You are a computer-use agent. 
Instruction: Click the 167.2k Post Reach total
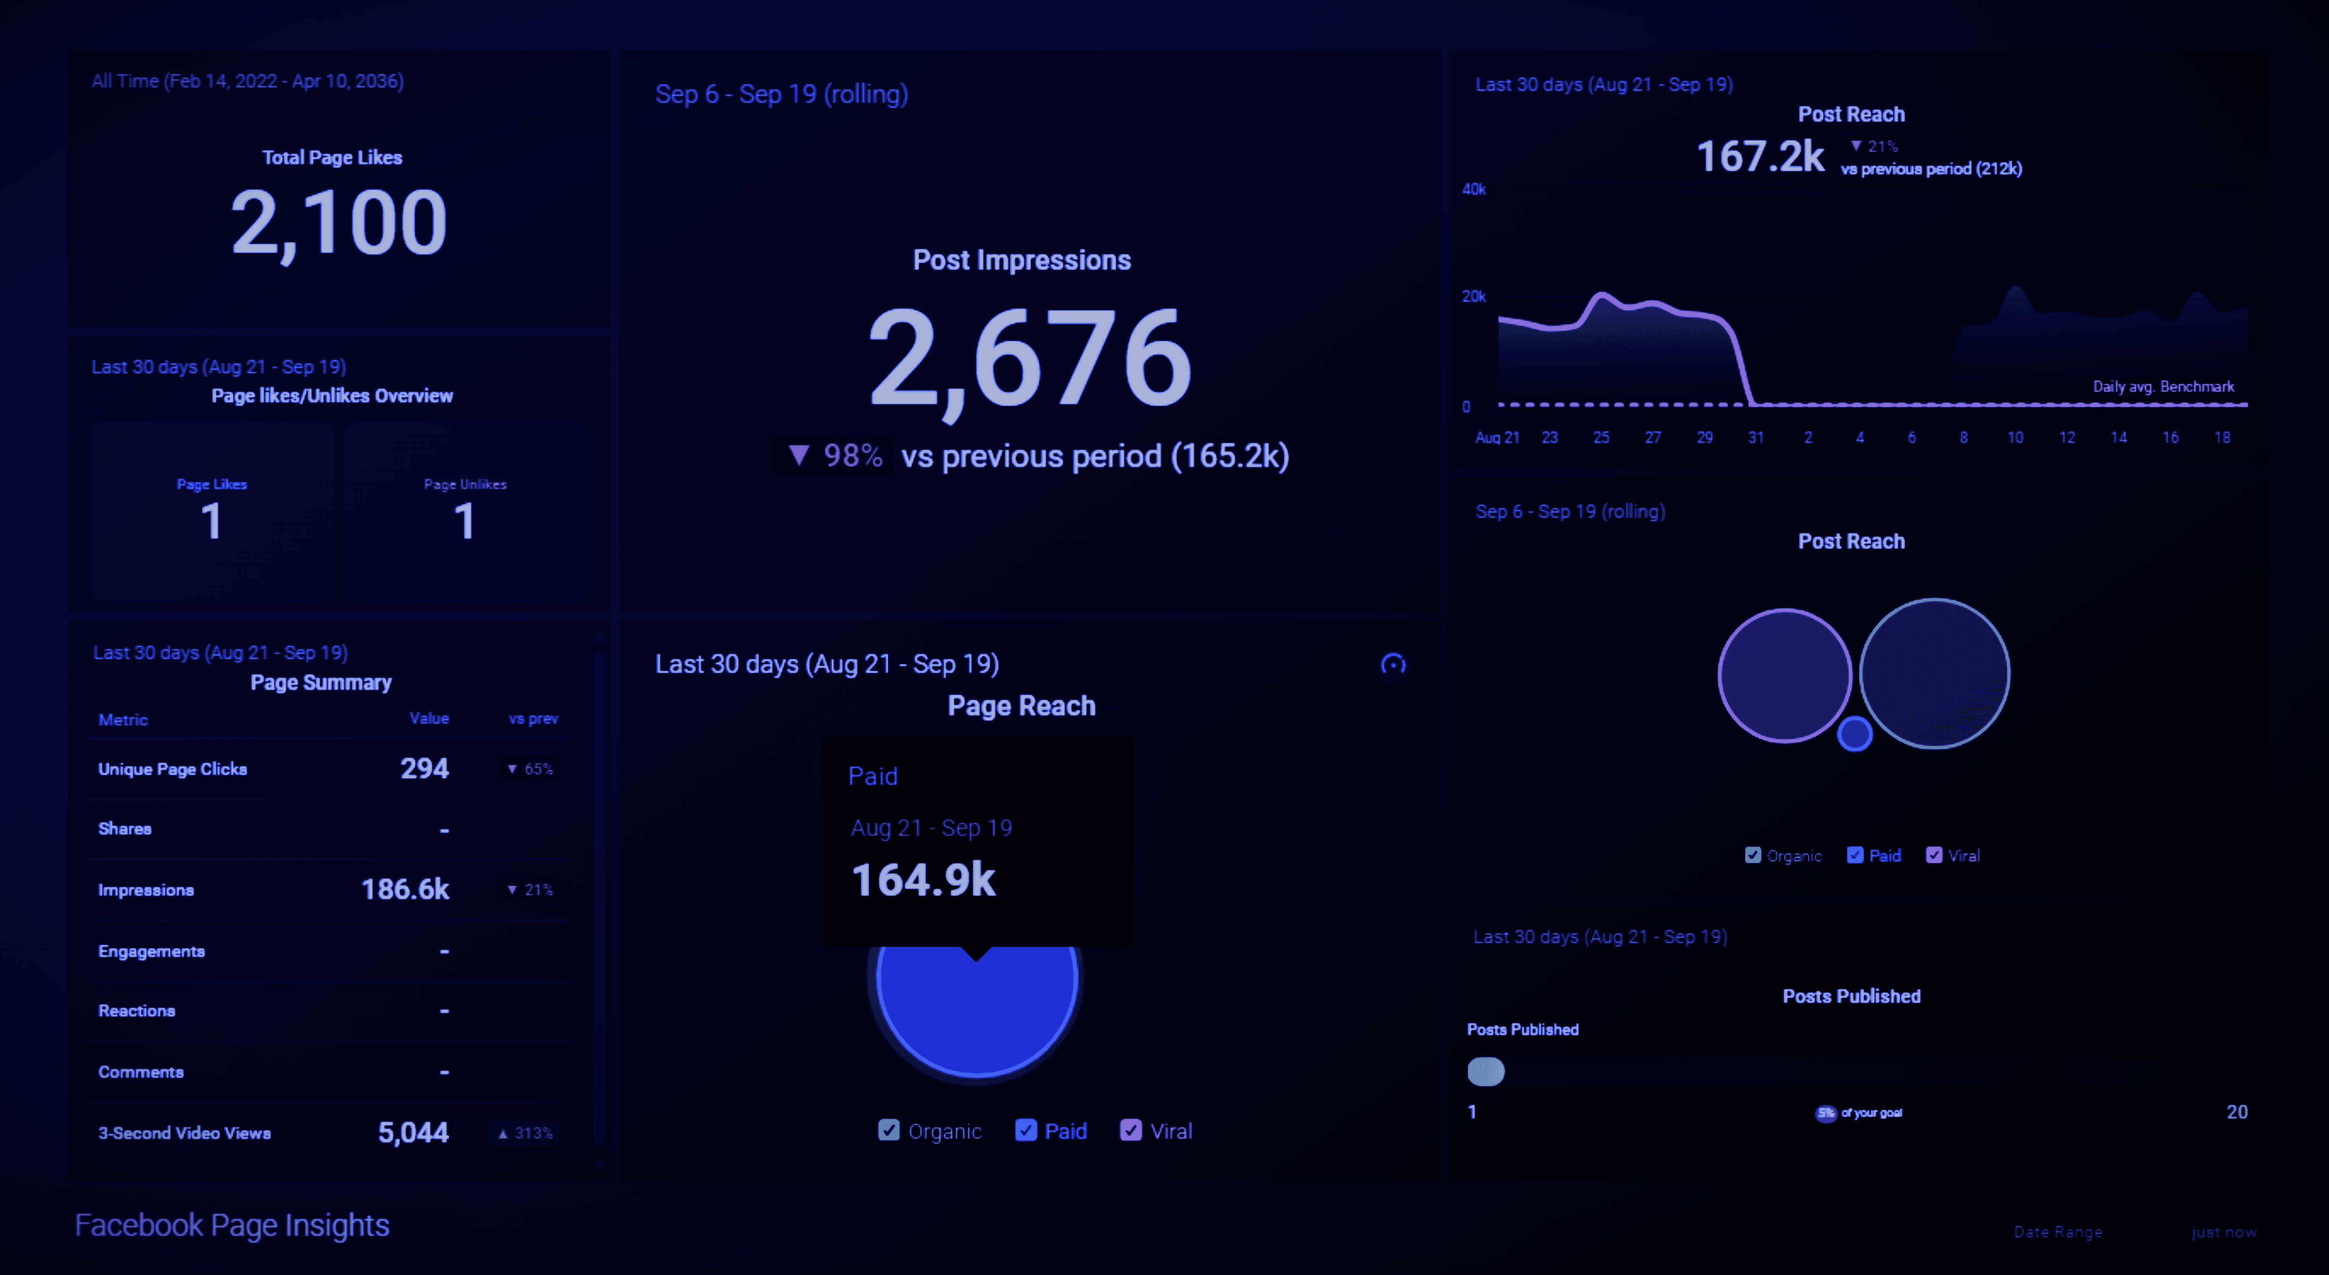pyautogui.click(x=1759, y=156)
